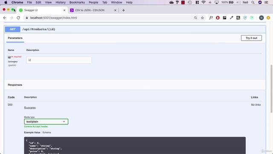Open the Chrome profile avatar
The height and width of the screenshot is (154, 273).
click(261, 18)
